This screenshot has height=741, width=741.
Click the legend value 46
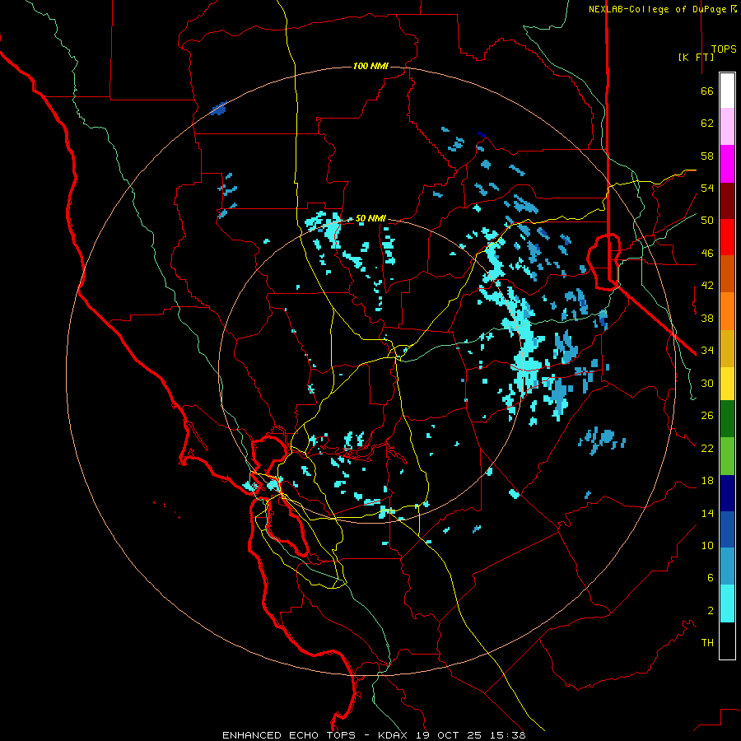click(x=707, y=254)
